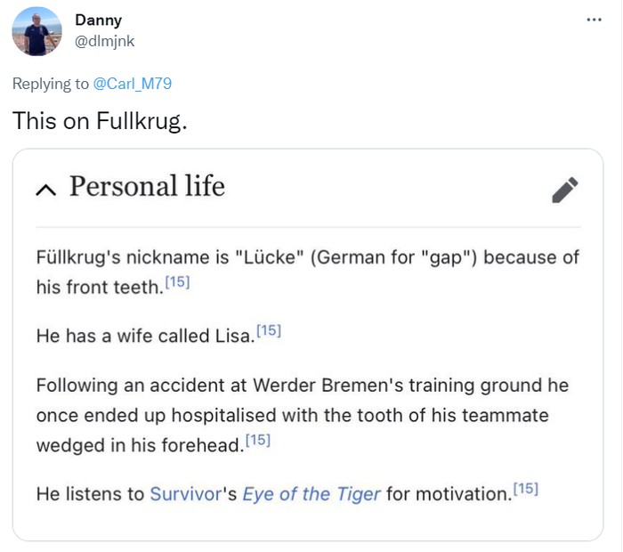623x552 pixels.
Task: Click citation 15 after "forehead"
Action: tap(257, 439)
